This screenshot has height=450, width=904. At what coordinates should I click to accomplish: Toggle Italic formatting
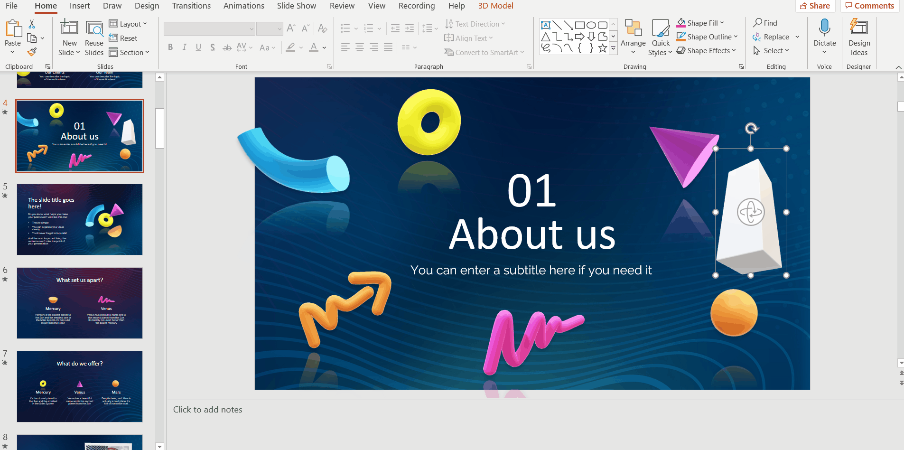(185, 47)
